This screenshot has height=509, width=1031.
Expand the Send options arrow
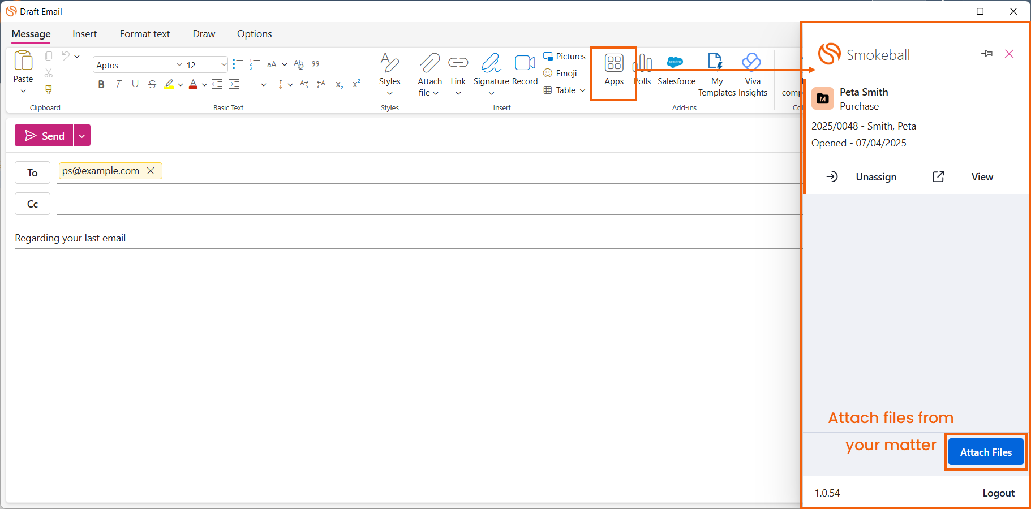click(x=82, y=136)
